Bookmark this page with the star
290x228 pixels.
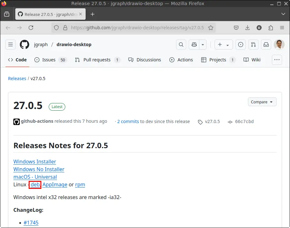(x=211, y=28)
